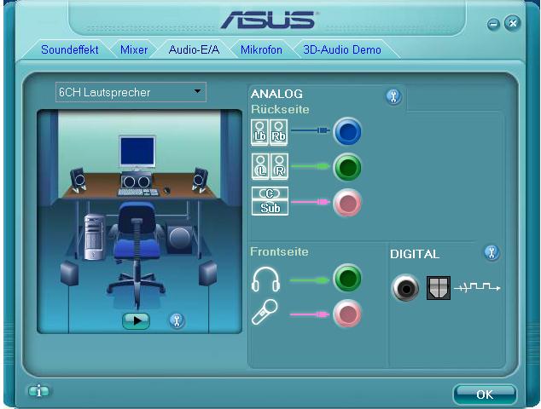The width and height of the screenshot is (541, 409).
Task: Click the L front-left speaker icon
Action: point(261,167)
